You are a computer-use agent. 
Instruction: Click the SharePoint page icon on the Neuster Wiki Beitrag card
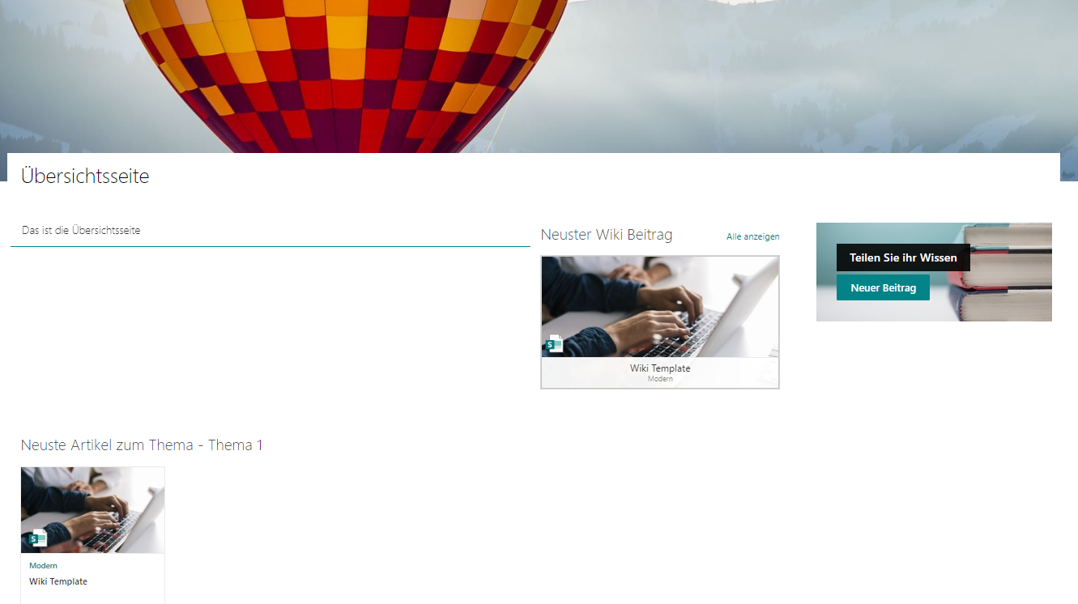click(555, 344)
